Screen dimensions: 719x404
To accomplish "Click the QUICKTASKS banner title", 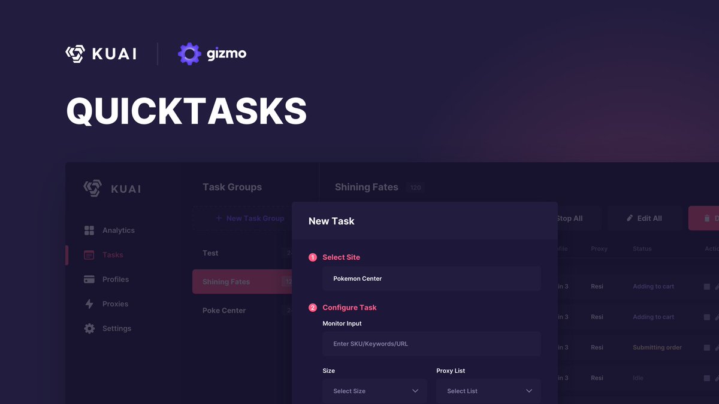I will [x=186, y=111].
